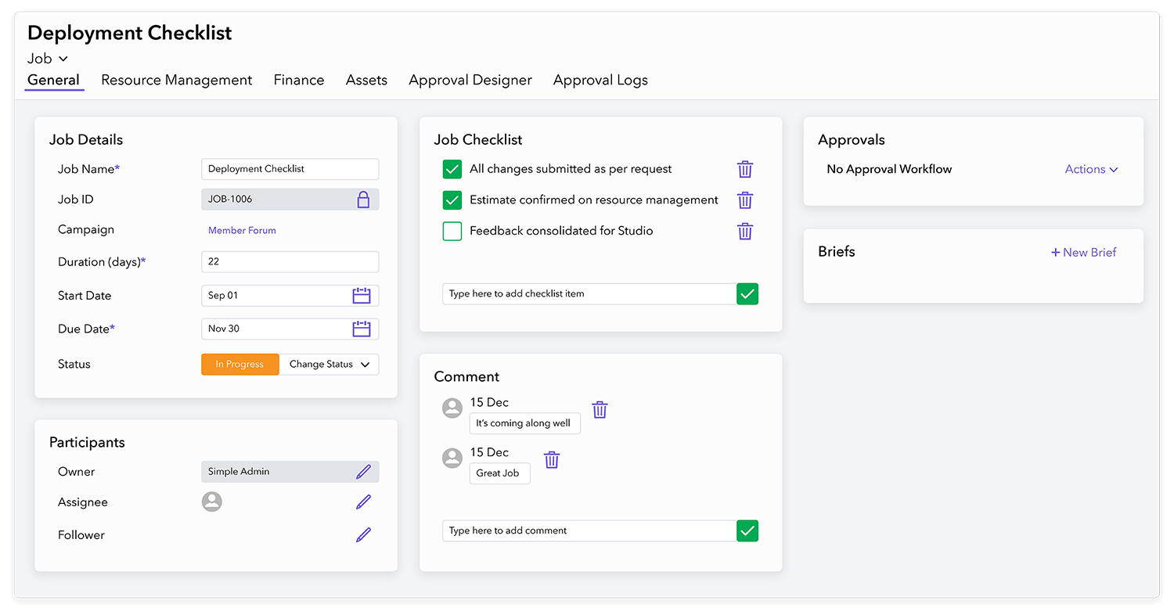Delete 'Estimate confirmed on resource management' item
The width and height of the screenshot is (1174, 615).
point(745,200)
